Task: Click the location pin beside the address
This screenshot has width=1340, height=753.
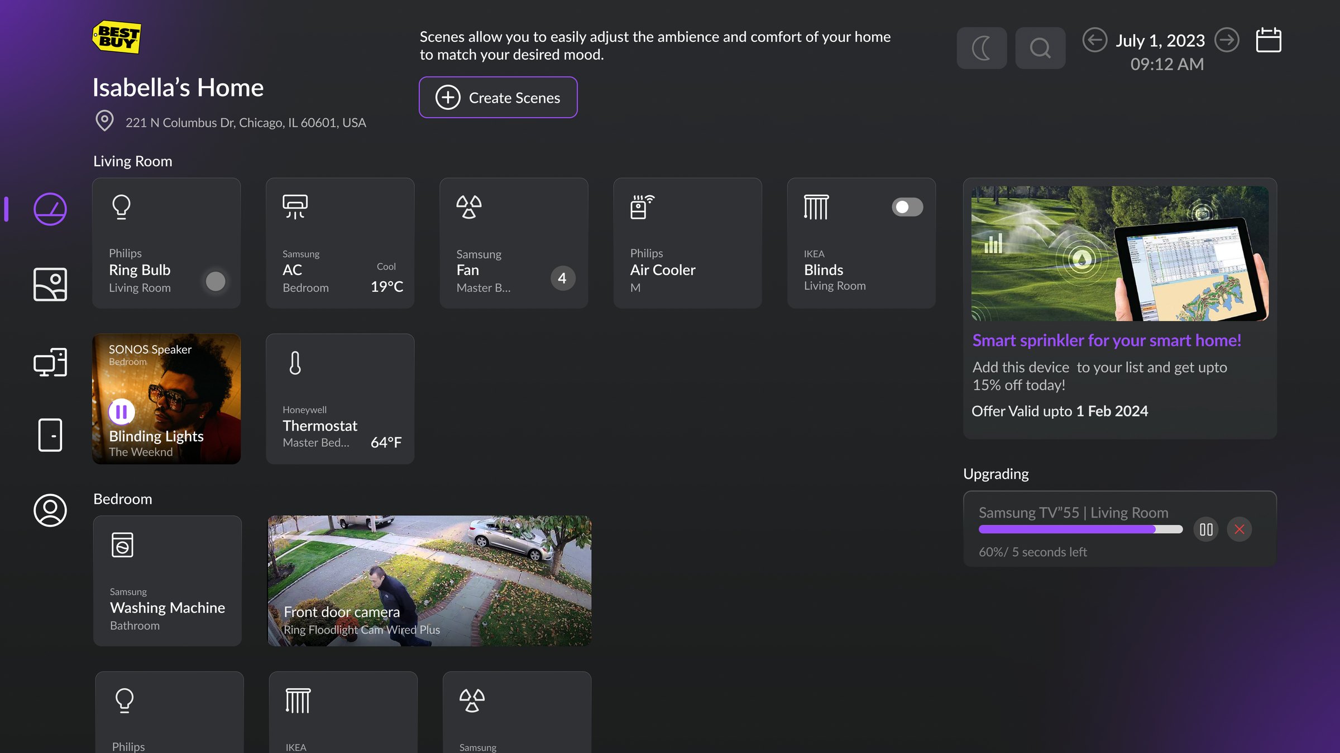Action: [104, 120]
